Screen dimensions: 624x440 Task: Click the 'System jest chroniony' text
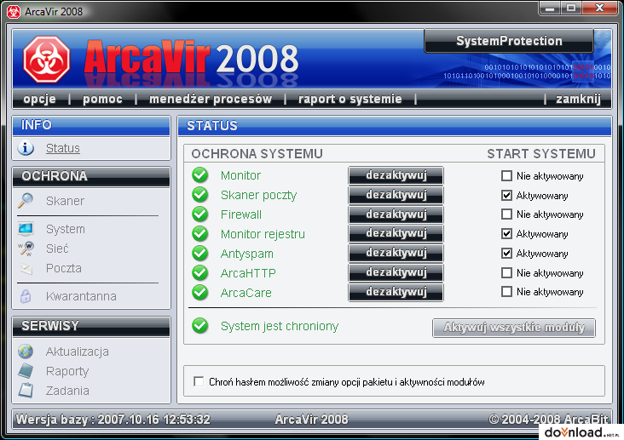pos(280,326)
